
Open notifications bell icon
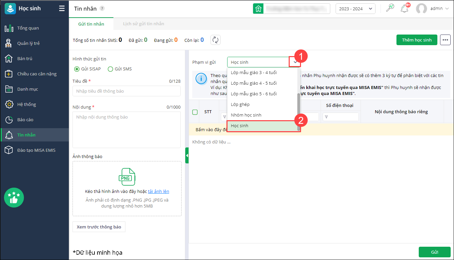tap(404, 9)
